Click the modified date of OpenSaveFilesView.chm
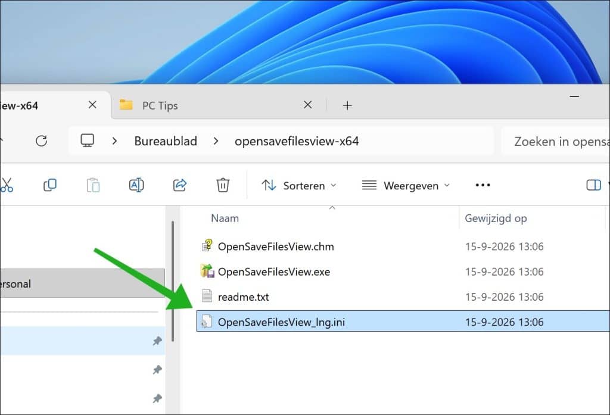 [504, 246]
